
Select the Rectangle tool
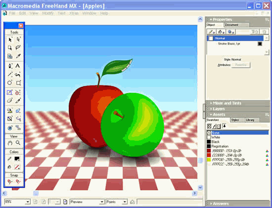(18, 83)
